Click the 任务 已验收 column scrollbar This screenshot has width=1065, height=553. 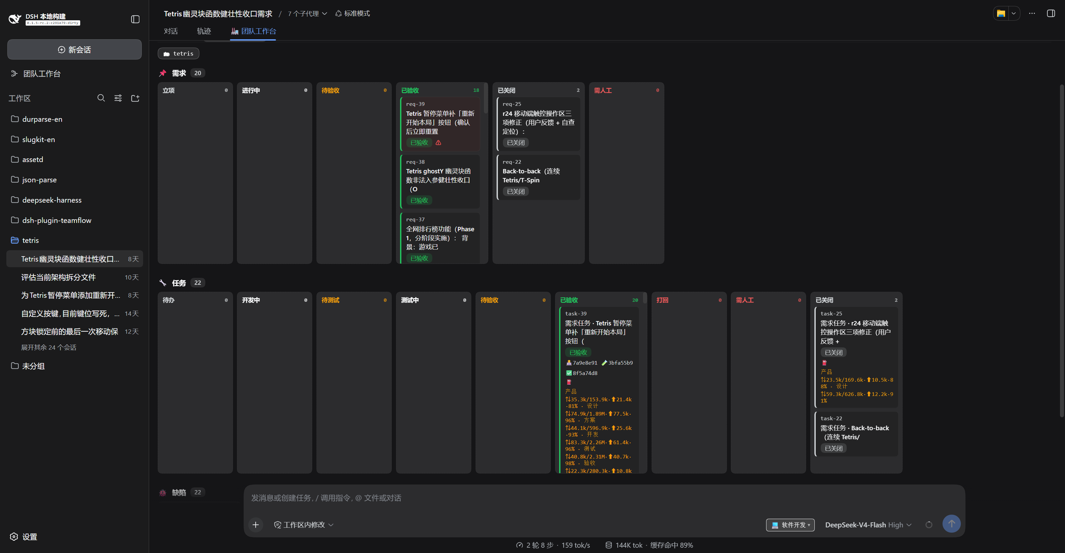coord(645,298)
